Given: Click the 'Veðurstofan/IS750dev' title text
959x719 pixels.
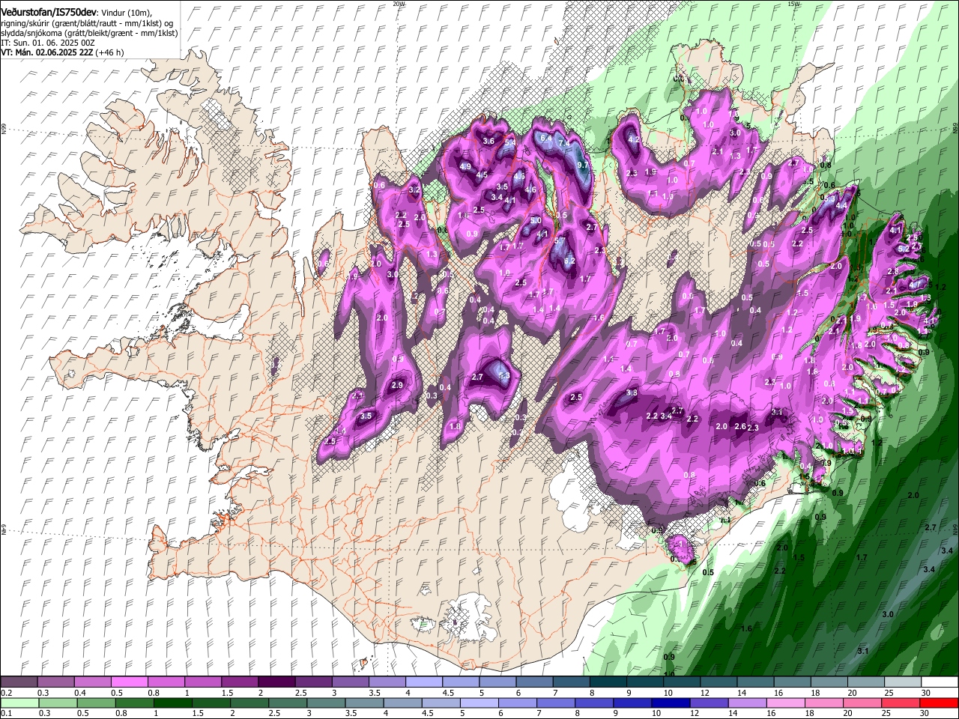Looking at the screenshot, I should [49, 13].
